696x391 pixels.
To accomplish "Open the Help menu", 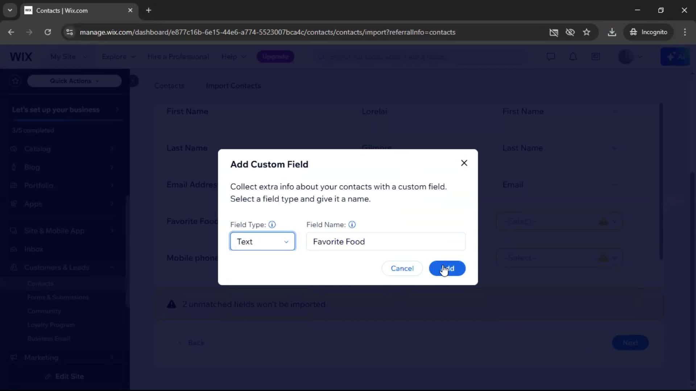I will tap(234, 57).
